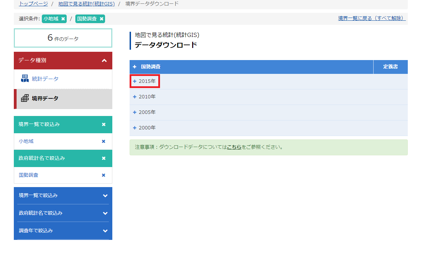Click 境界一覧に戻る（すべて解除） link
423x253 pixels.
(x=372, y=18)
